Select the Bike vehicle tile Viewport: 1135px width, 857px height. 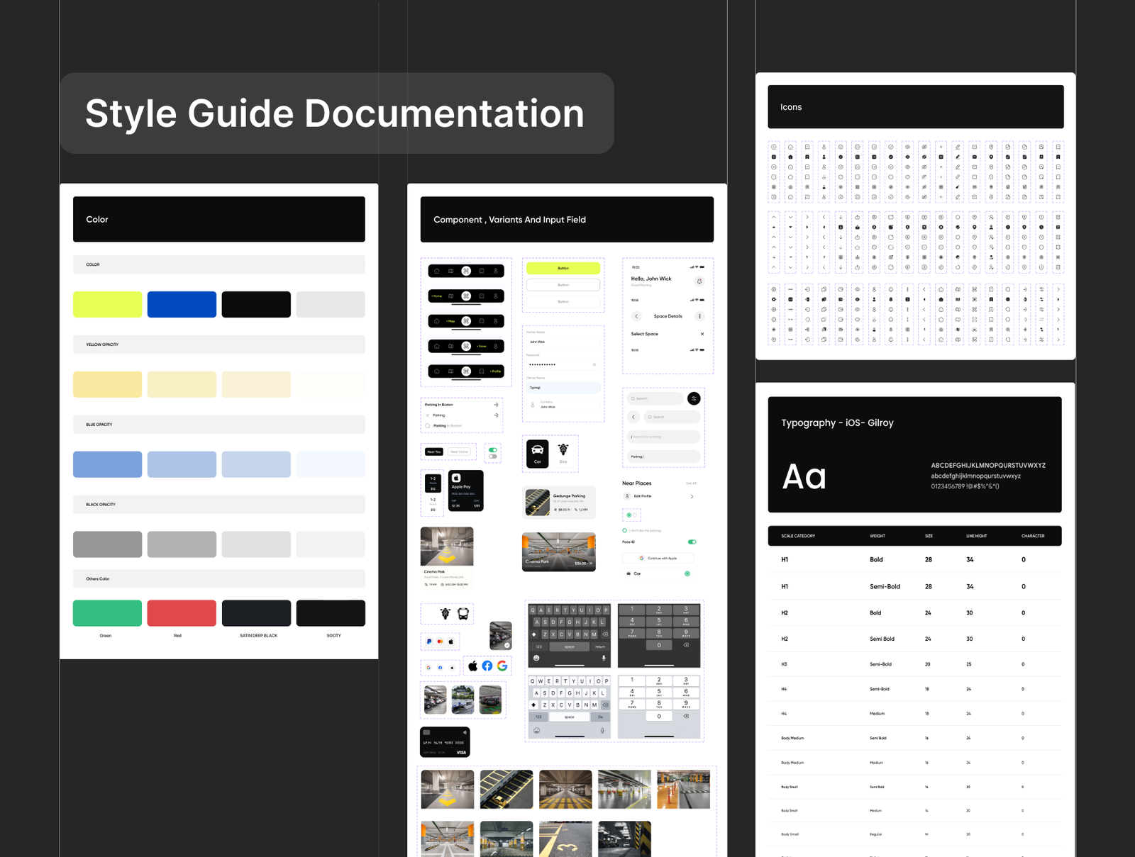click(x=563, y=453)
